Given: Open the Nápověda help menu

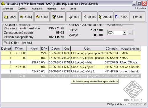Looking at the screenshot, I should [140, 9].
